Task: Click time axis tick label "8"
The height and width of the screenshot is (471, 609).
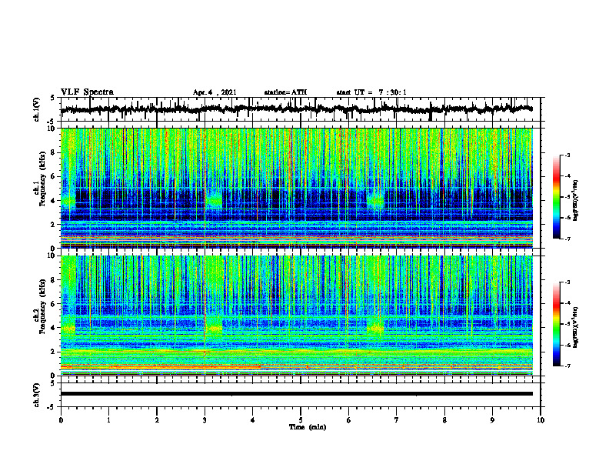Action: [444, 420]
